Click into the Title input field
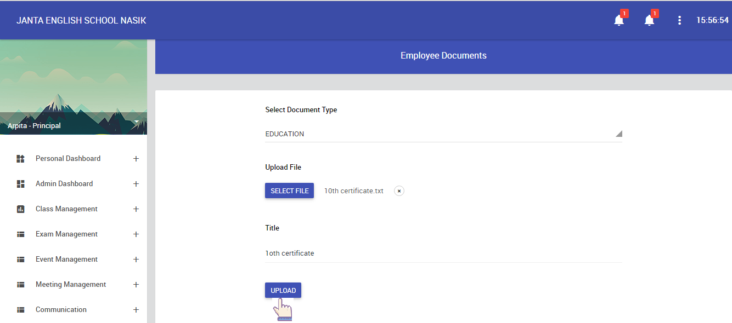732x323 pixels. coord(443,253)
